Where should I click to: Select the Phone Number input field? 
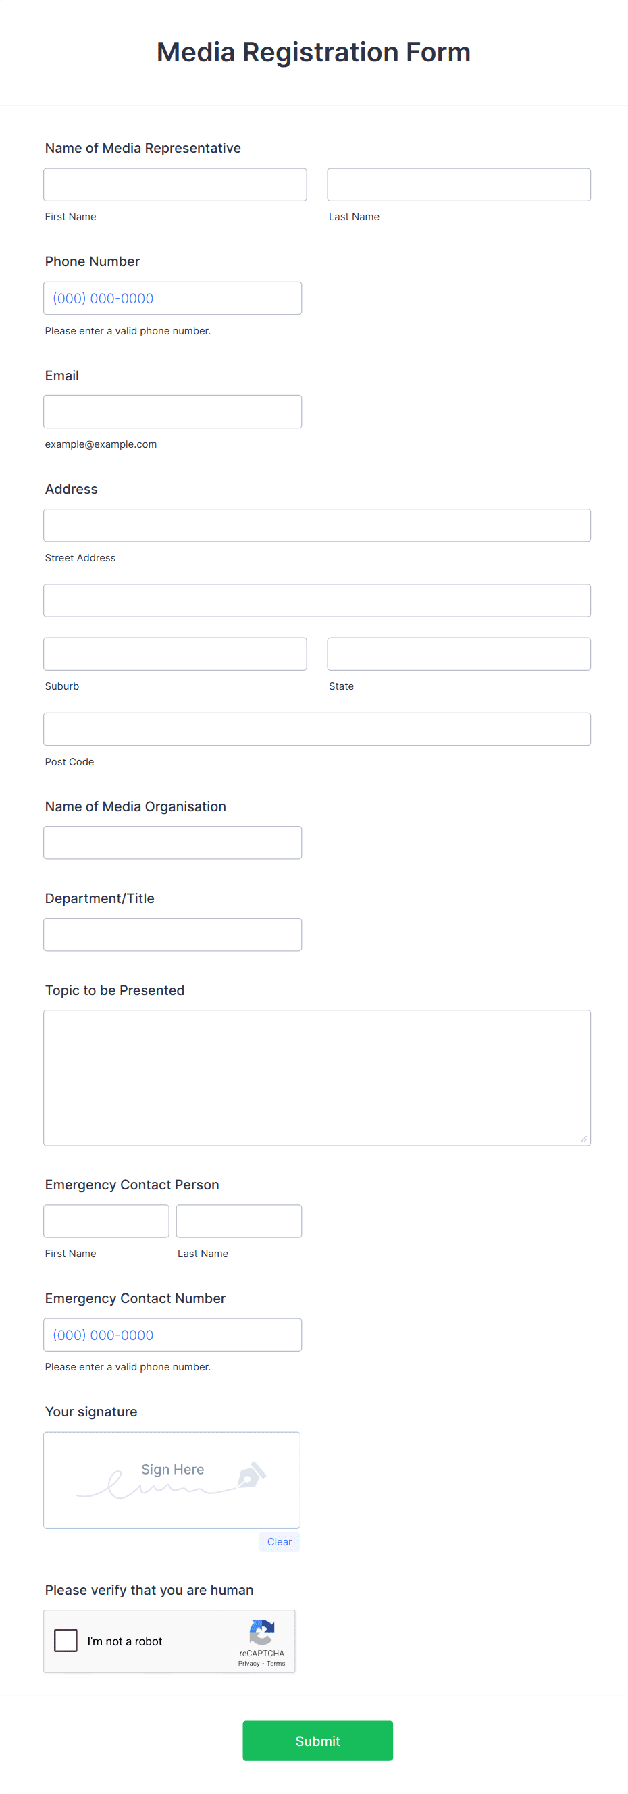coord(172,297)
